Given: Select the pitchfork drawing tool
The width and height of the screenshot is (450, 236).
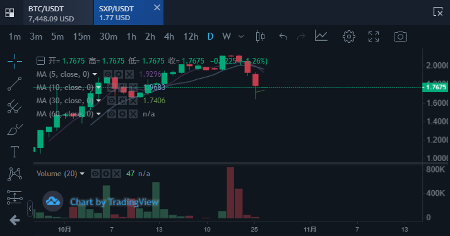Looking at the screenshot, I should [x=15, y=107].
